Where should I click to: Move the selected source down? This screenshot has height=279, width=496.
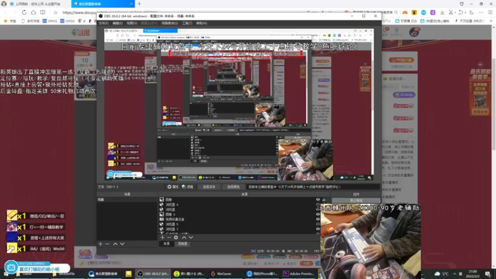point(191,237)
